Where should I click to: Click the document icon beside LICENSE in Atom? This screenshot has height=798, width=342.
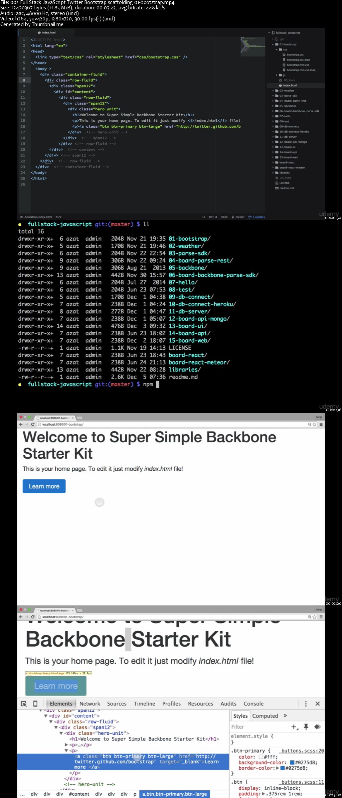point(277,183)
